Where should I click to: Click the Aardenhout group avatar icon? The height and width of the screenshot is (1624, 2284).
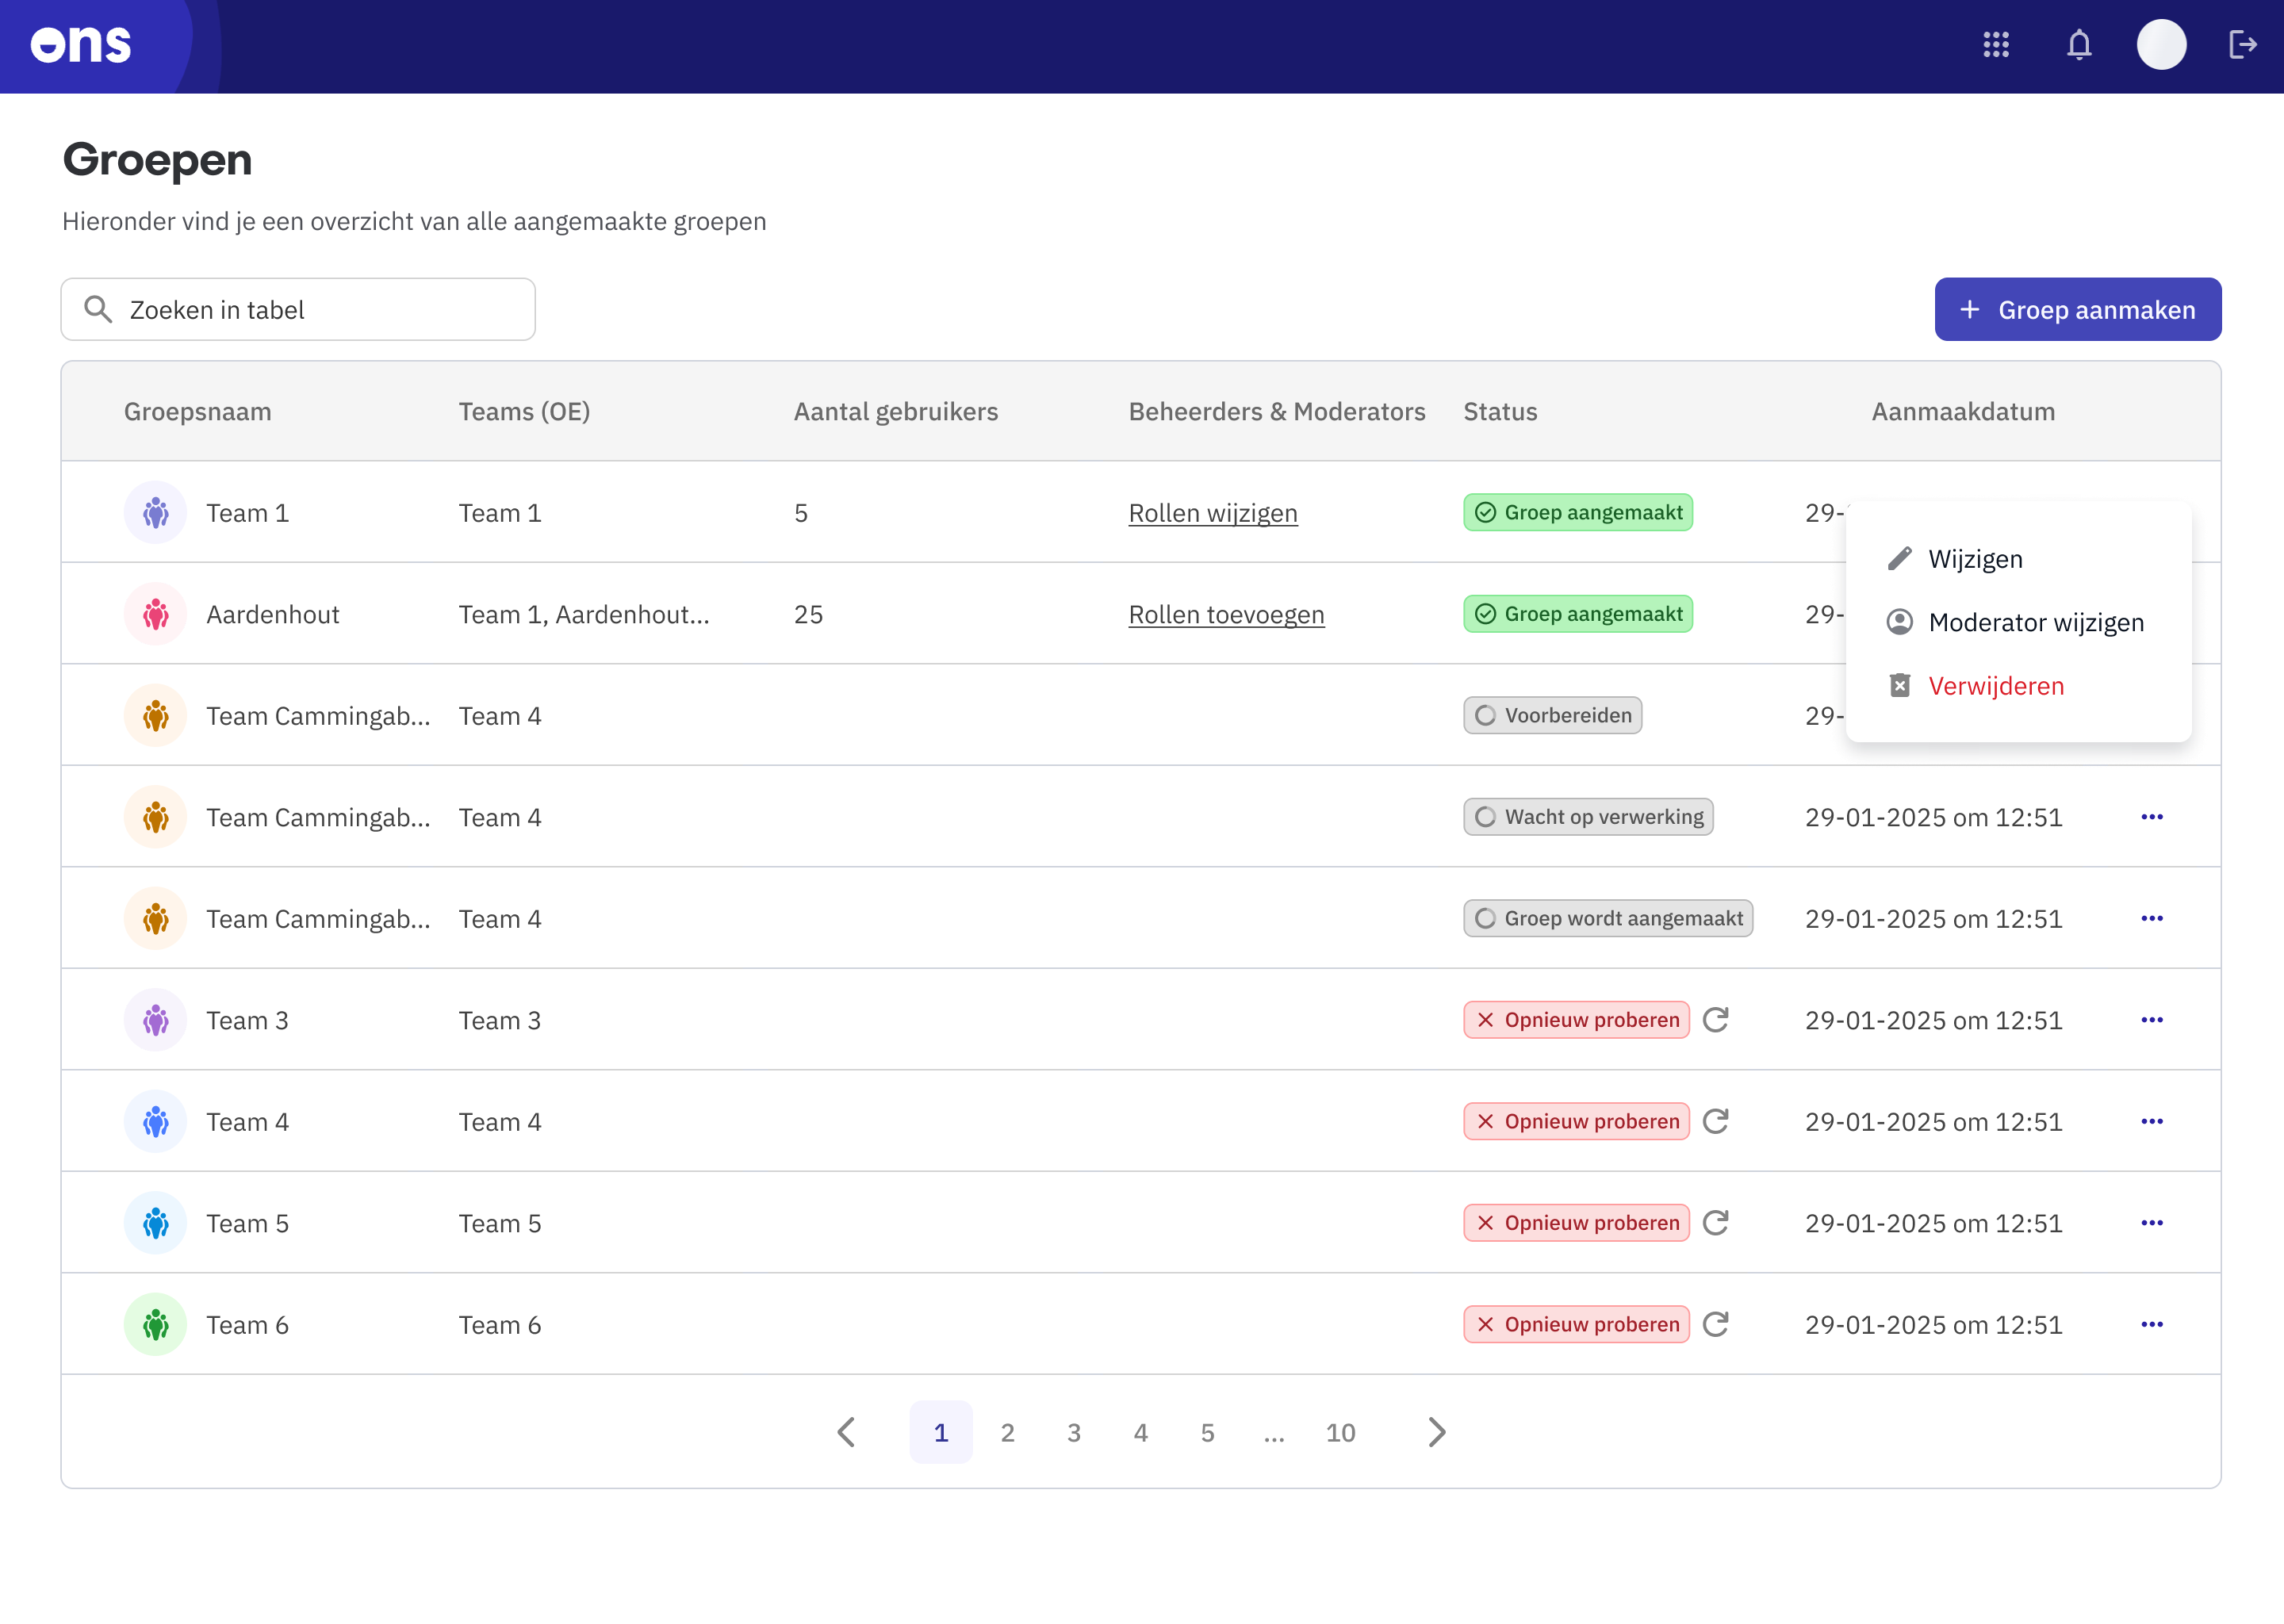155,614
